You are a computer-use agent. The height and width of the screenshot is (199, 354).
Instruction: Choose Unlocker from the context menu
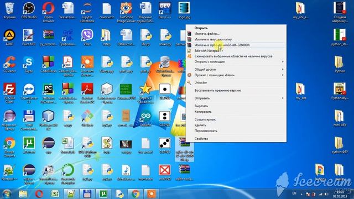[236, 82]
